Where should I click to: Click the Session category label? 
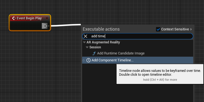(95, 47)
